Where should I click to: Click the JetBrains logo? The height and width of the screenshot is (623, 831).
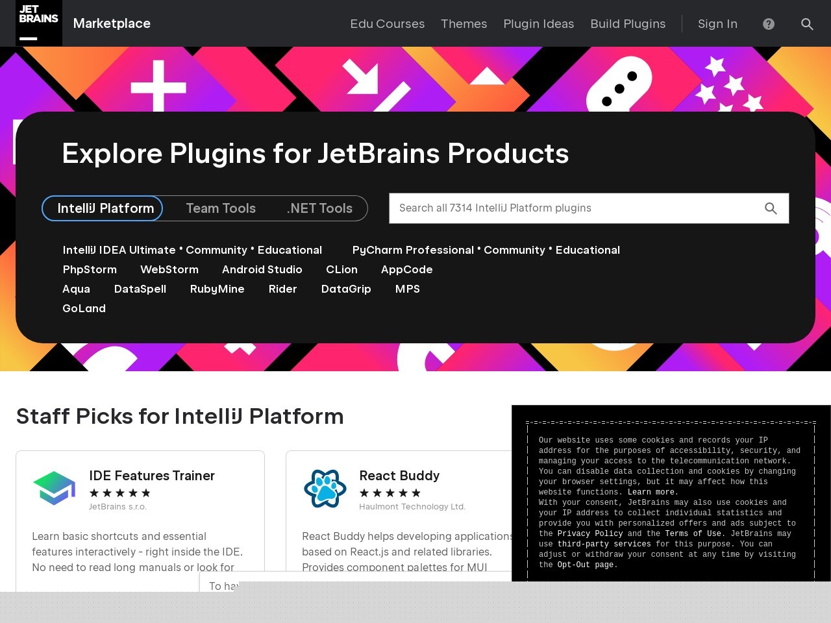click(x=39, y=23)
